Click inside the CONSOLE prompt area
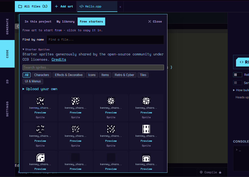 (x=241, y=158)
